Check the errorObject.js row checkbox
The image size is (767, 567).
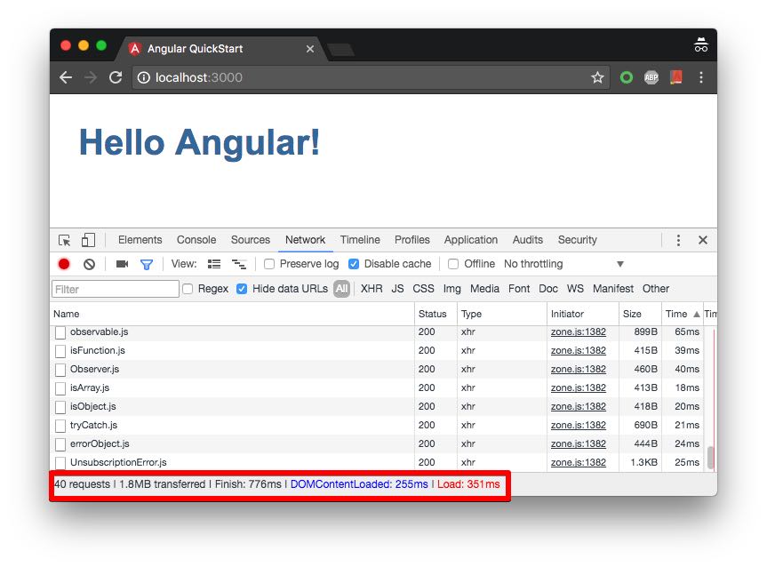(x=60, y=444)
